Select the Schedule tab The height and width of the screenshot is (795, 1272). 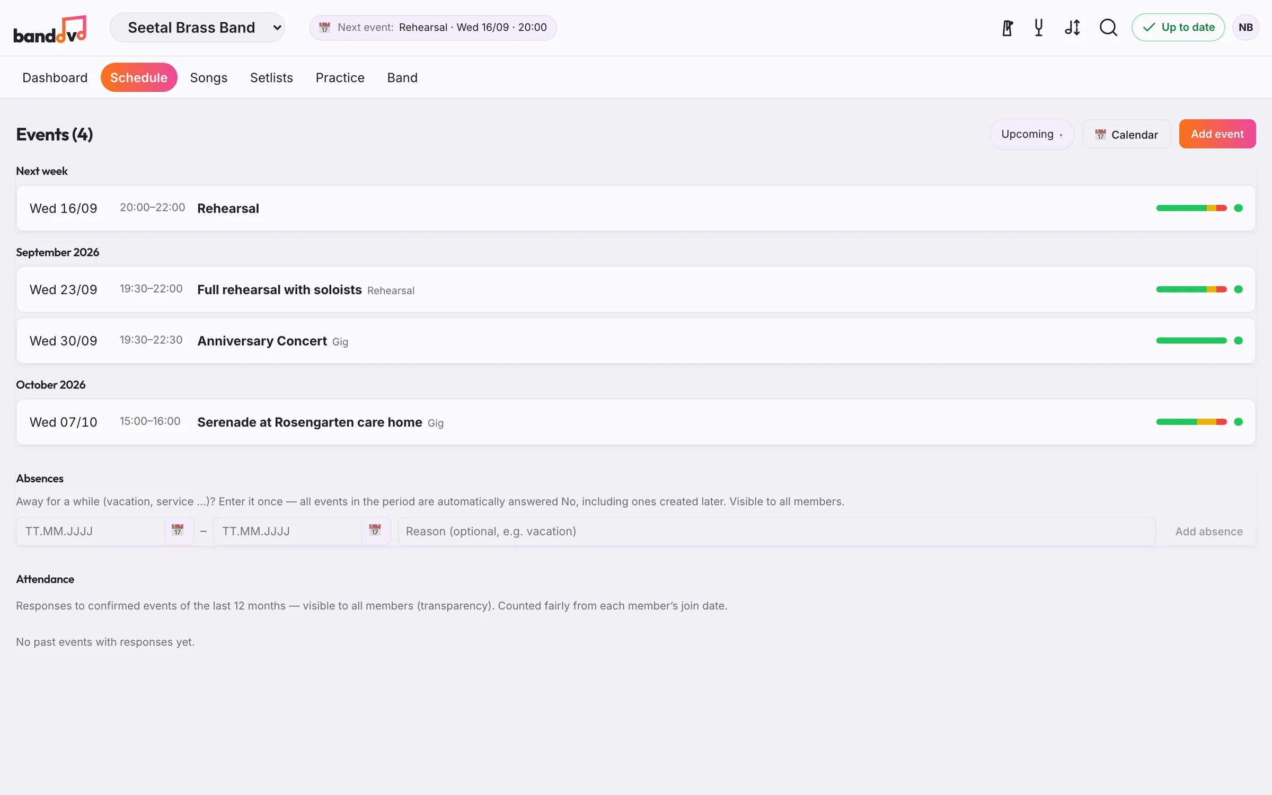(x=139, y=77)
